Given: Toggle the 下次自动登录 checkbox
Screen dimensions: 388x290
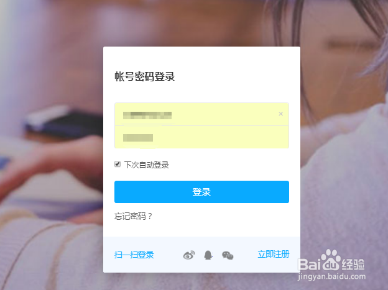Looking at the screenshot, I should click(x=118, y=164).
